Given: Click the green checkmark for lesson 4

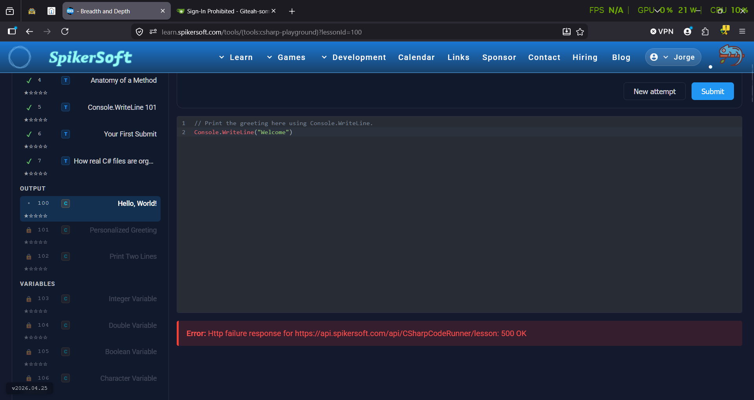Looking at the screenshot, I should click(29, 80).
